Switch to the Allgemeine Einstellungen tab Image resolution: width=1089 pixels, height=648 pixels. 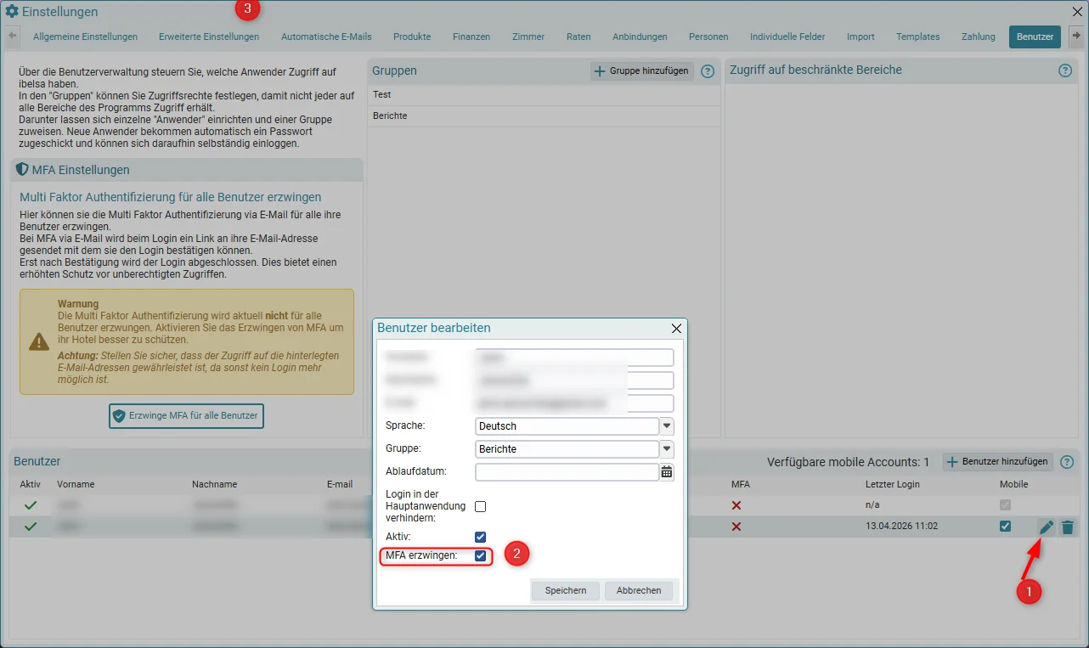coord(85,37)
